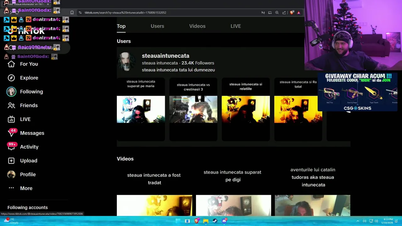Viewport: 402px width, 226px height.
Task: Open the LIVE section in the sidebar
Action: coord(19,119)
